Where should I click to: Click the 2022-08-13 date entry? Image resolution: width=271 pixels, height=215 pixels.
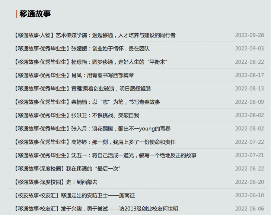coord(249,89)
